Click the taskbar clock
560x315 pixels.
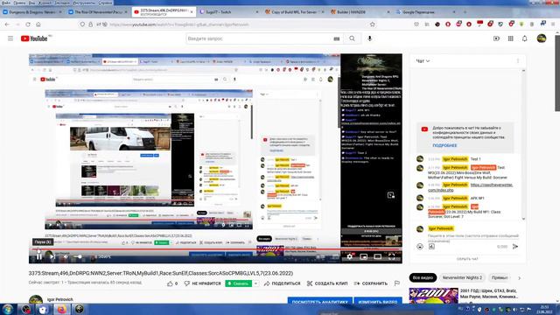pos(544,309)
